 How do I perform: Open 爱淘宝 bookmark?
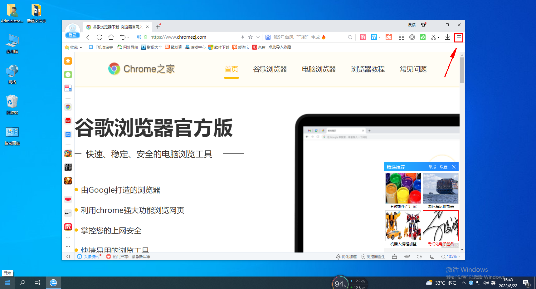[x=241, y=47]
